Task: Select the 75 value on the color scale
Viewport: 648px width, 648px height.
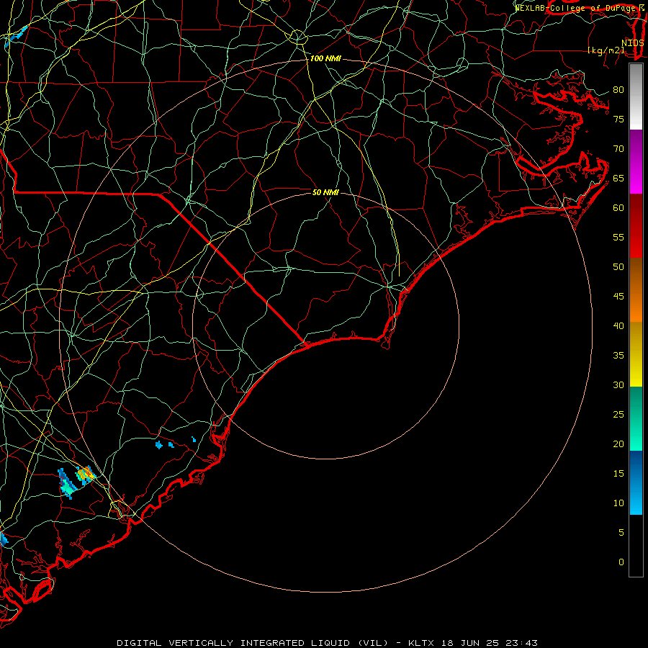Action: 618,119
